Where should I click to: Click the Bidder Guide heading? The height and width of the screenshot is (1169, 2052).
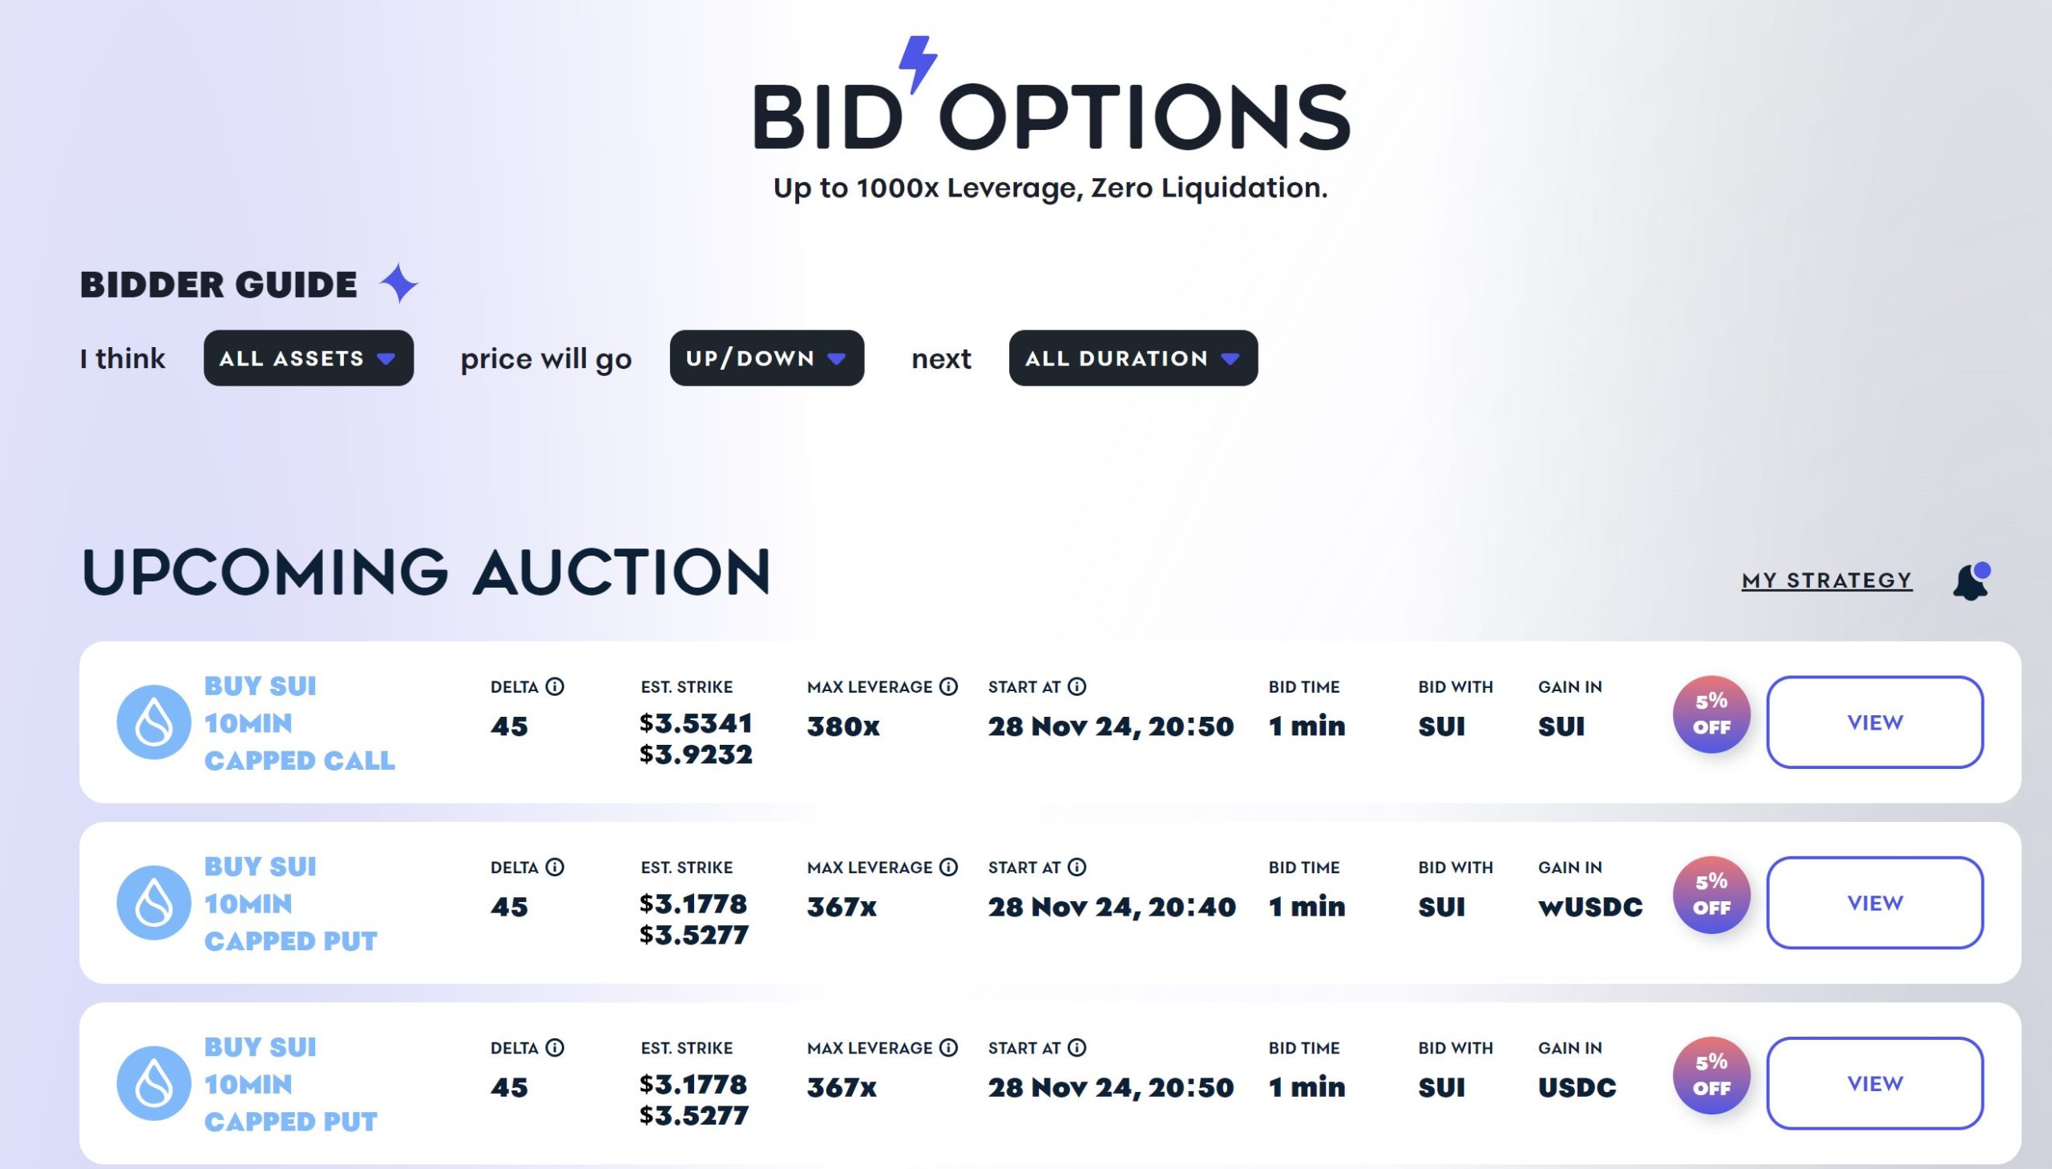pyautogui.click(x=218, y=285)
